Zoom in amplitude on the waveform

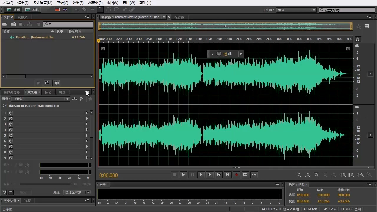pyautogui.click(x=299, y=175)
